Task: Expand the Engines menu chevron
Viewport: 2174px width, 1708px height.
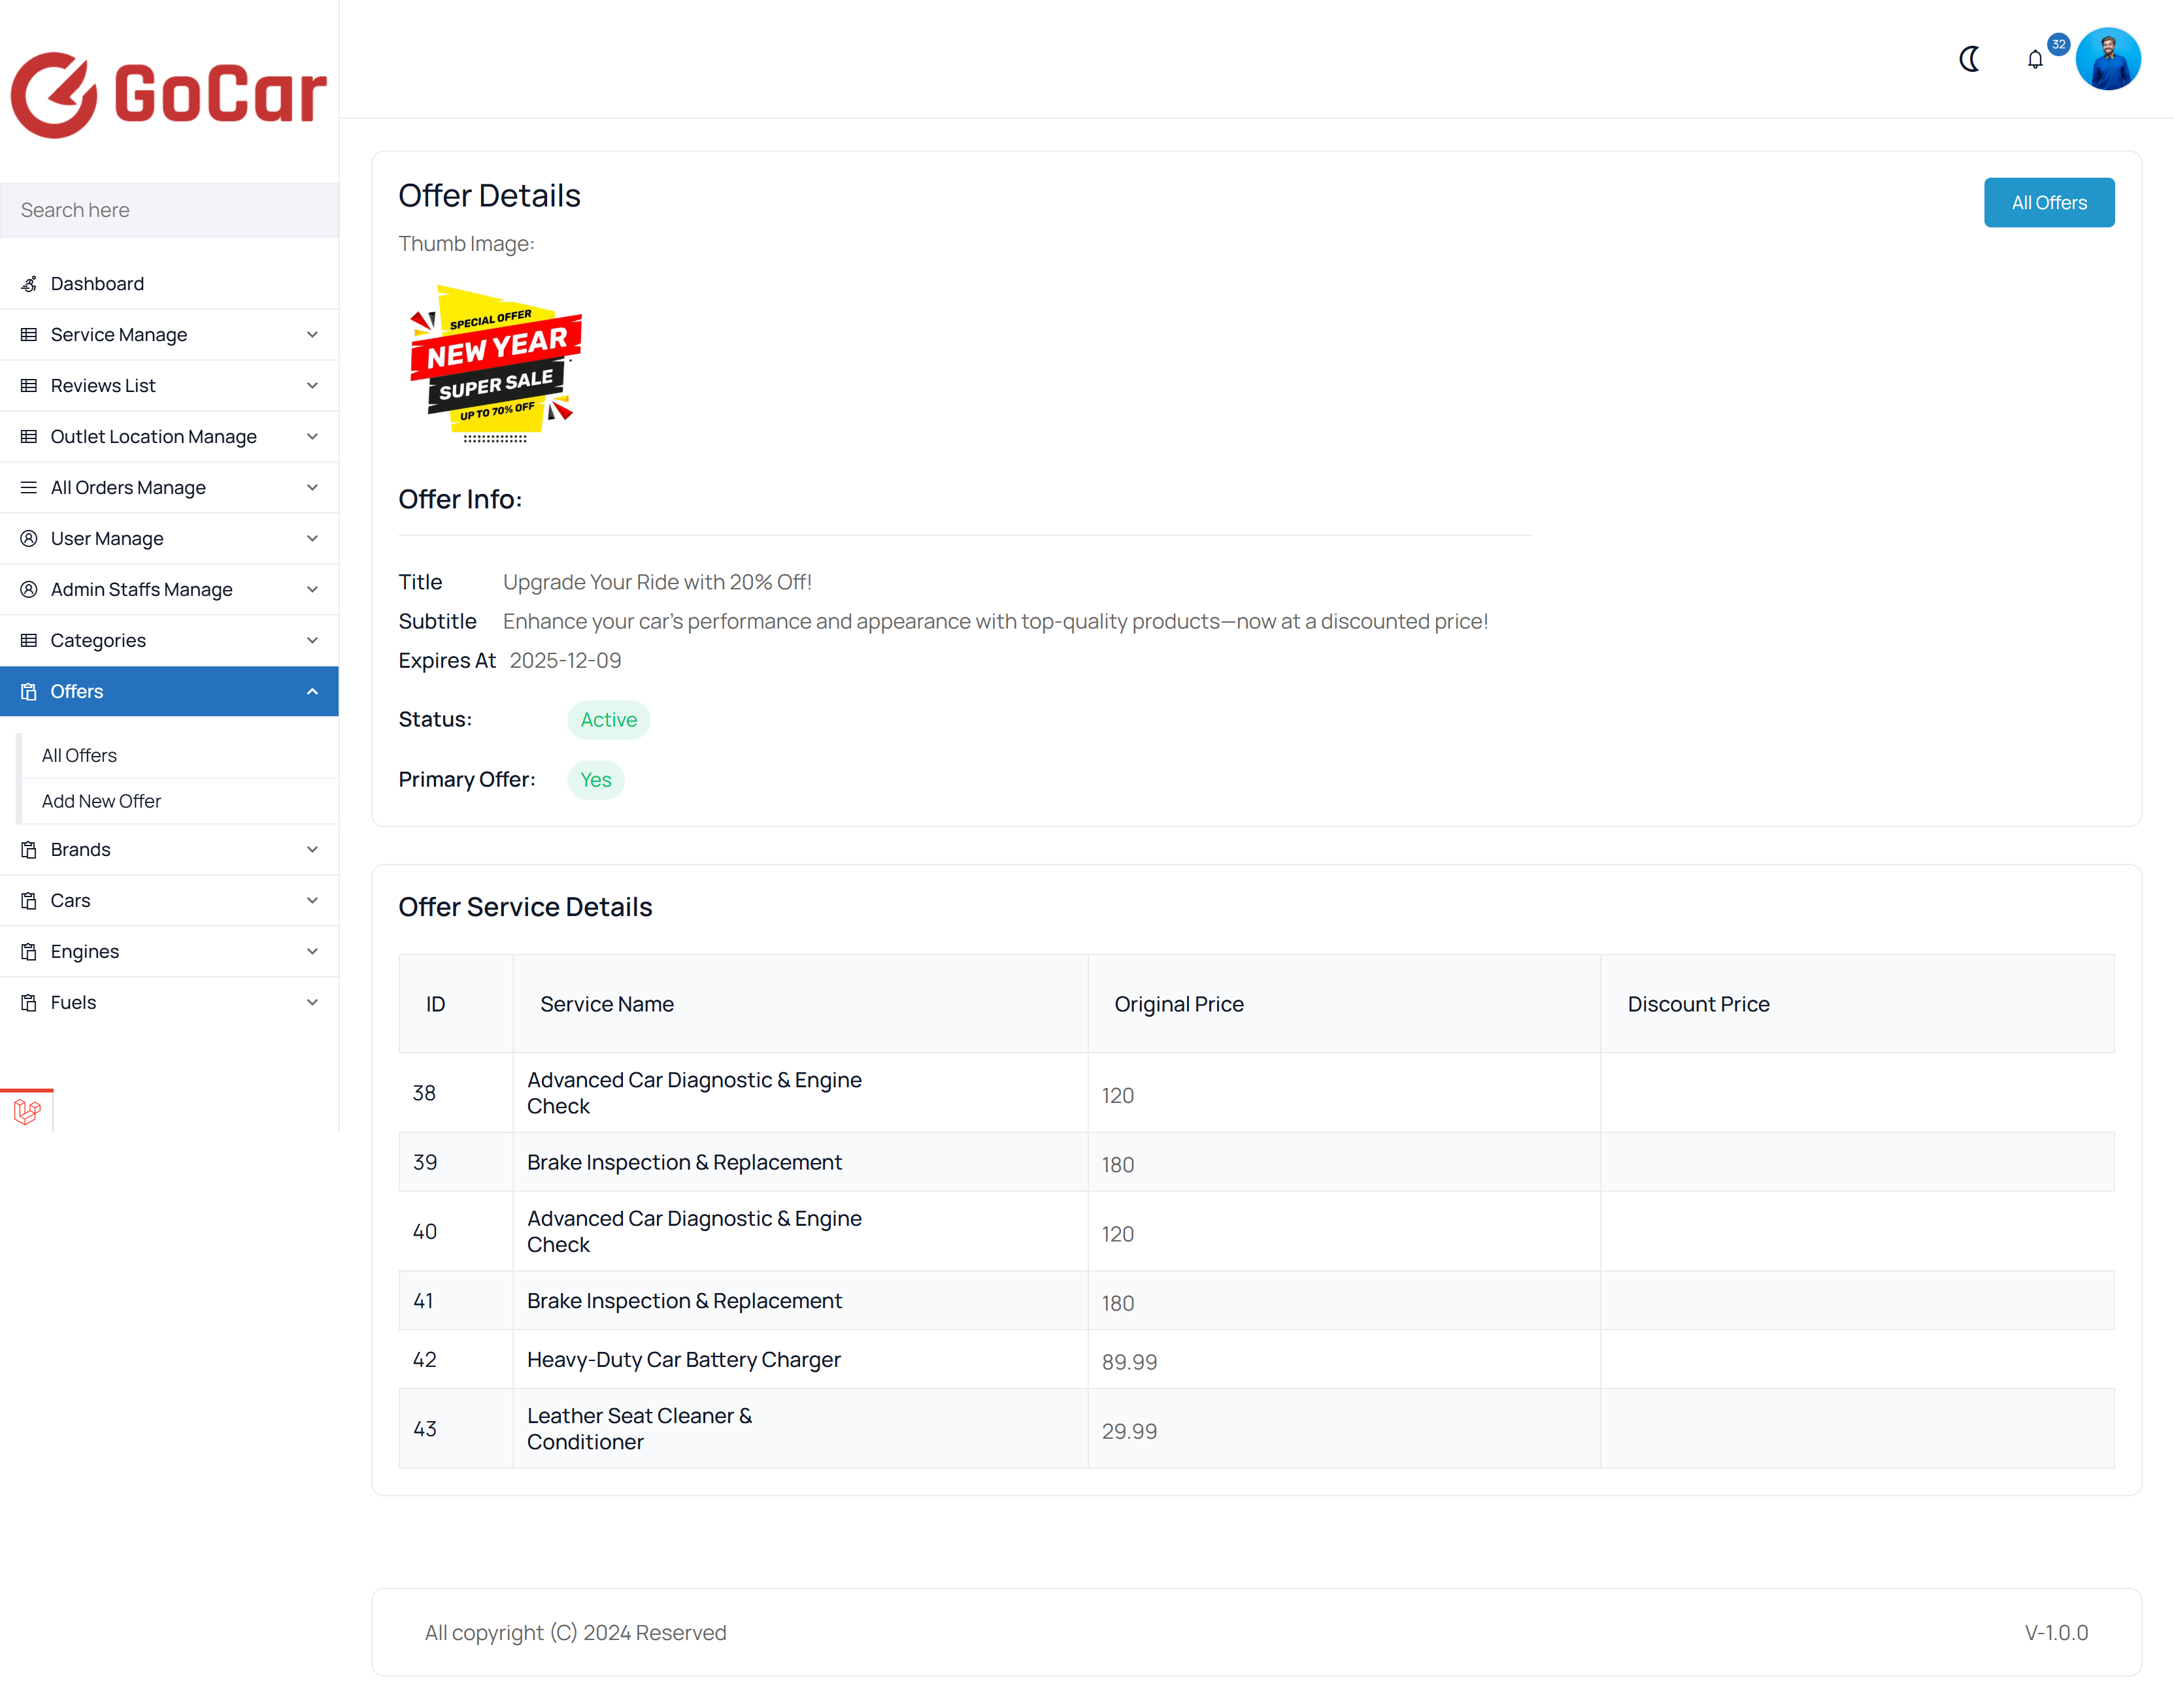Action: pyautogui.click(x=312, y=952)
